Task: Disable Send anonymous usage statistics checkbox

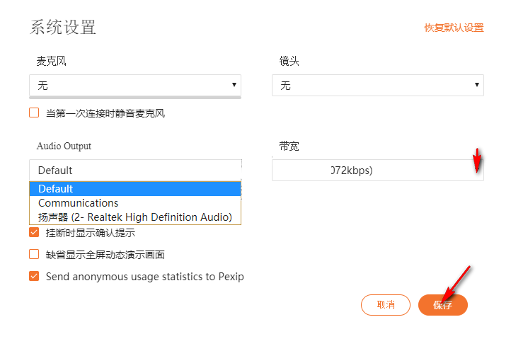Action: click(34, 276)
